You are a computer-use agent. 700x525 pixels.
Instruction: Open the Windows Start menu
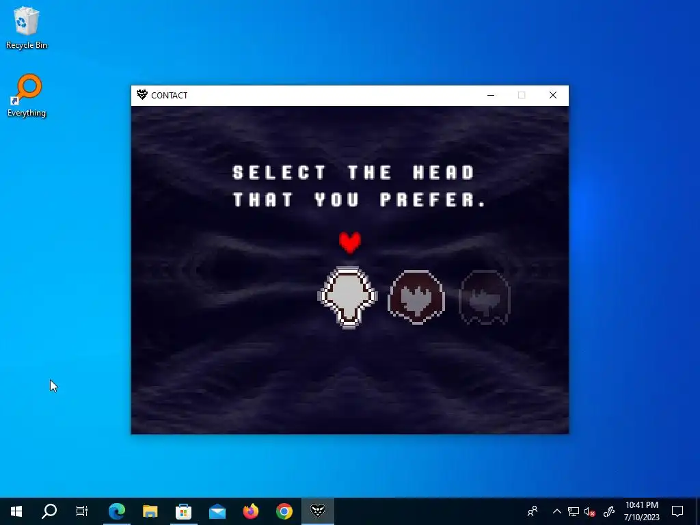click(16, 511)
